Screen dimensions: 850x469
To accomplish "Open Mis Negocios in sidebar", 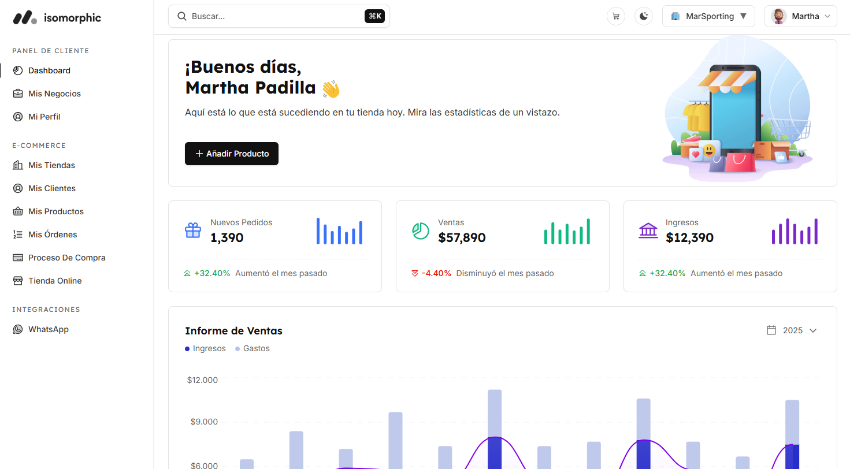I will pos(54,94).
